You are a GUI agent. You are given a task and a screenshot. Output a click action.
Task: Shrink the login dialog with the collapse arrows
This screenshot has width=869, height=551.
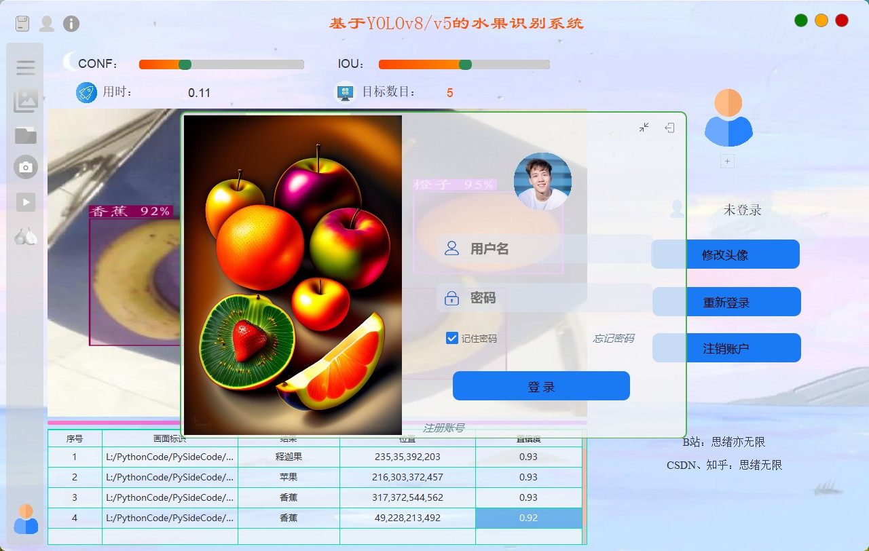pyautogui.click(x=644, y=128)
